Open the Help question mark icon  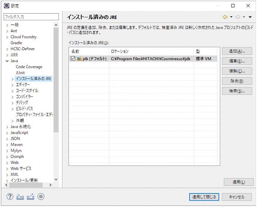pyautogui.click(x=10, y=196)
